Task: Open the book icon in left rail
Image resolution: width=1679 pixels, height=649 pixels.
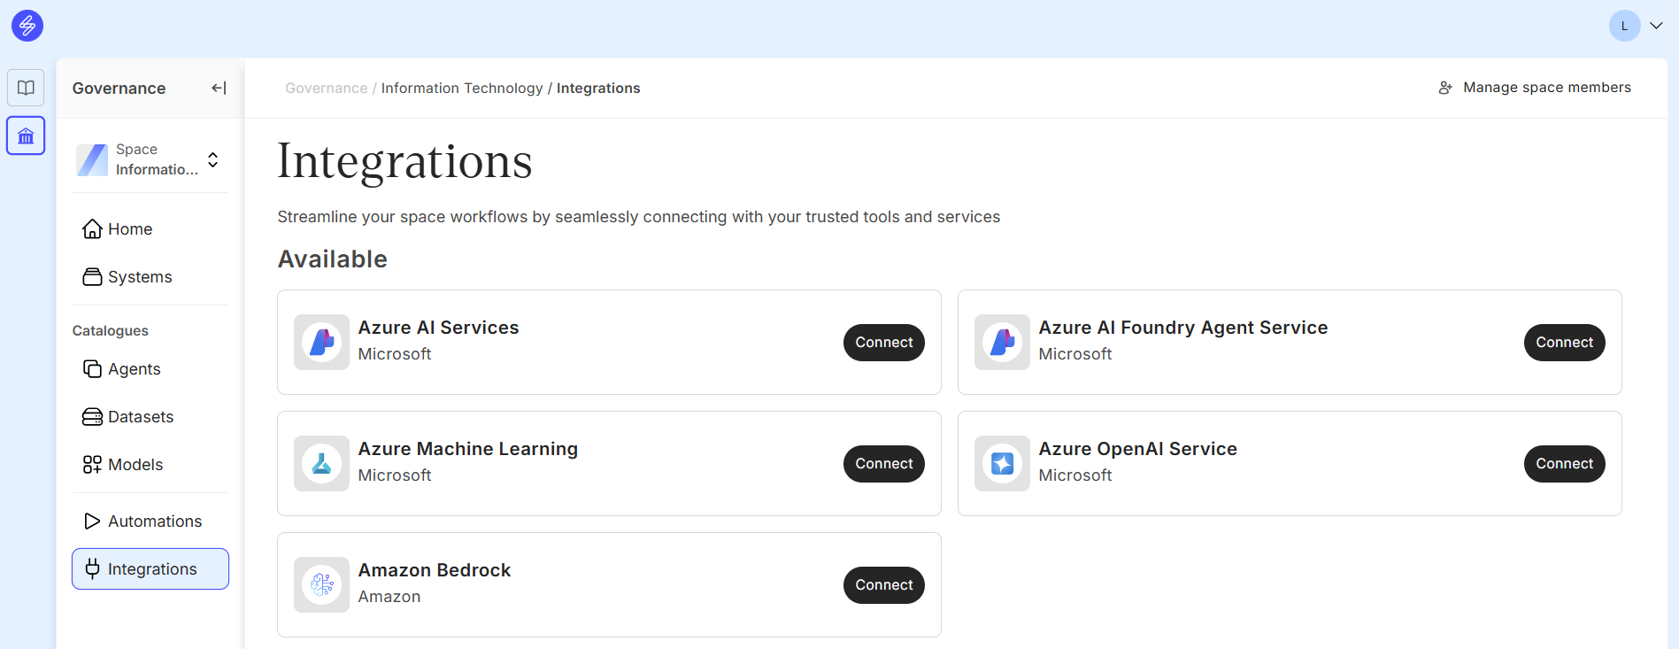Action: point(26,88)
